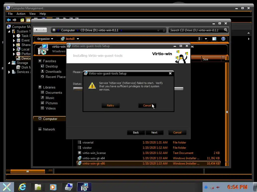Open the address bar history dropdown
The width and height of the screenshot is (257, 192).
(x=158, y=30)
